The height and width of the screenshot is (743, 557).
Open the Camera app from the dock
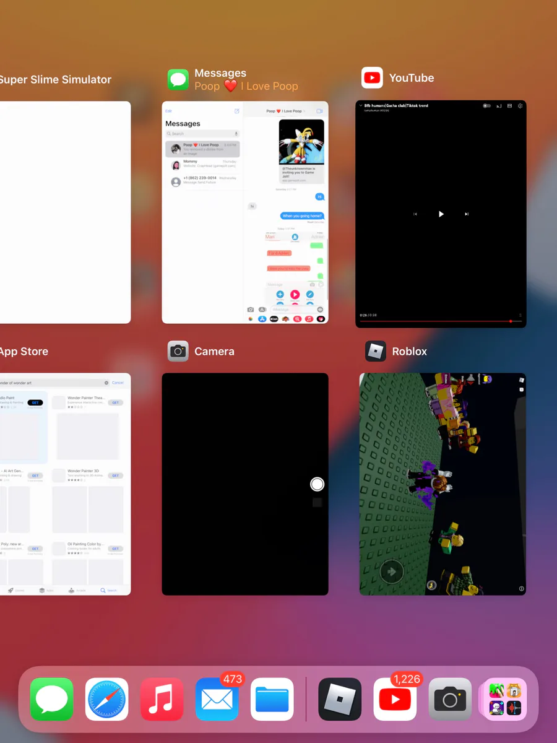point(450,699)
